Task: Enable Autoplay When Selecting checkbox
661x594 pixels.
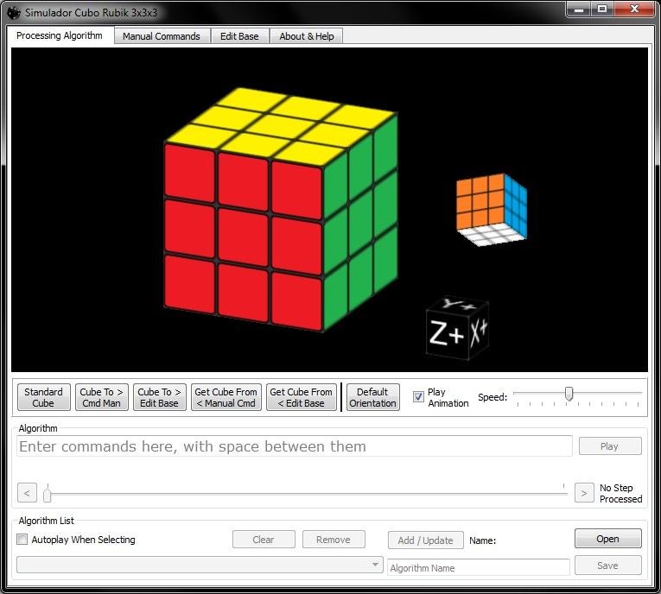Action: (22, 540)
